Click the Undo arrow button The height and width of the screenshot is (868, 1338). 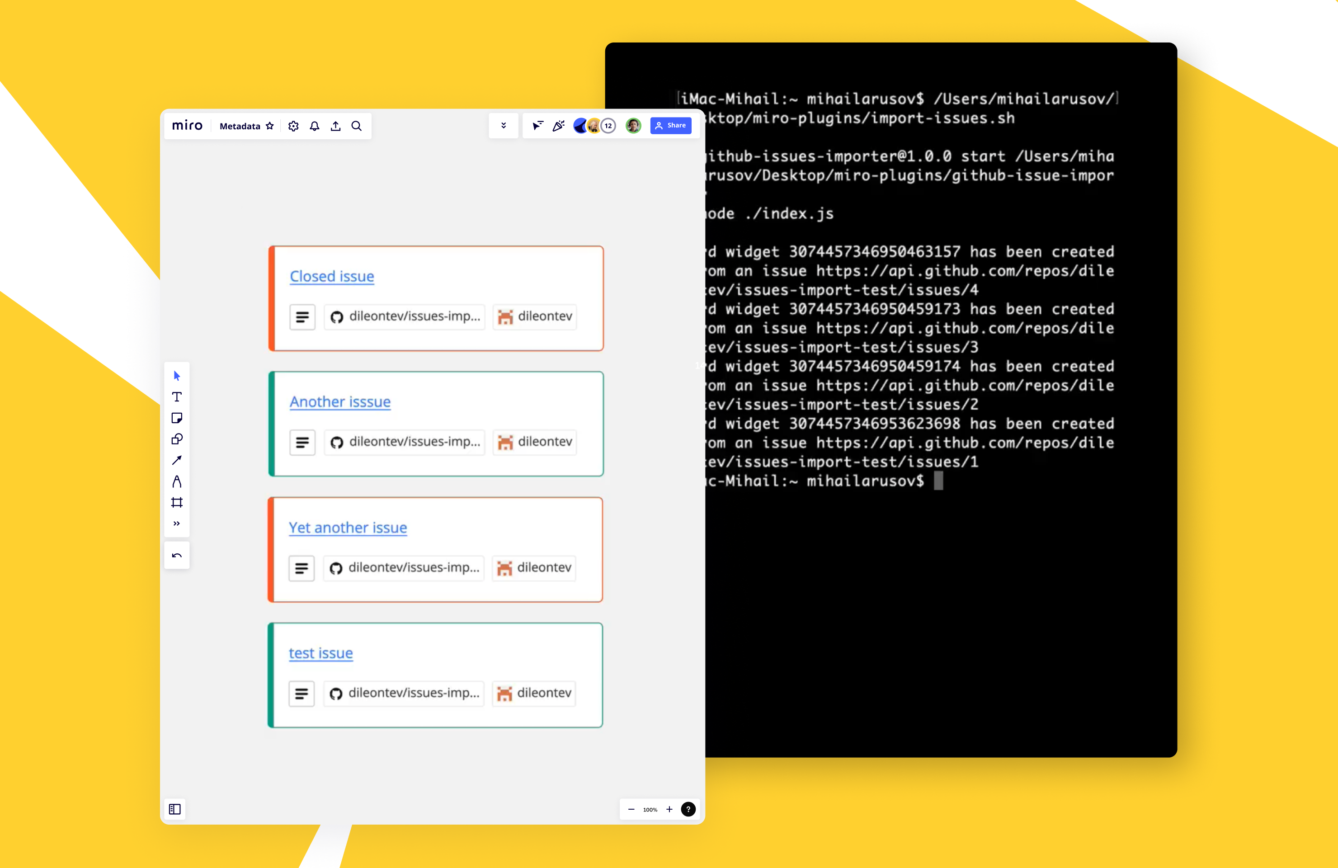(x=177, y=556)
